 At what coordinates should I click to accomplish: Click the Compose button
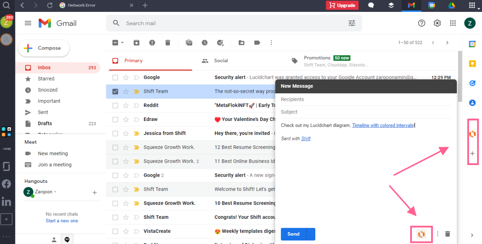[44, 48]
